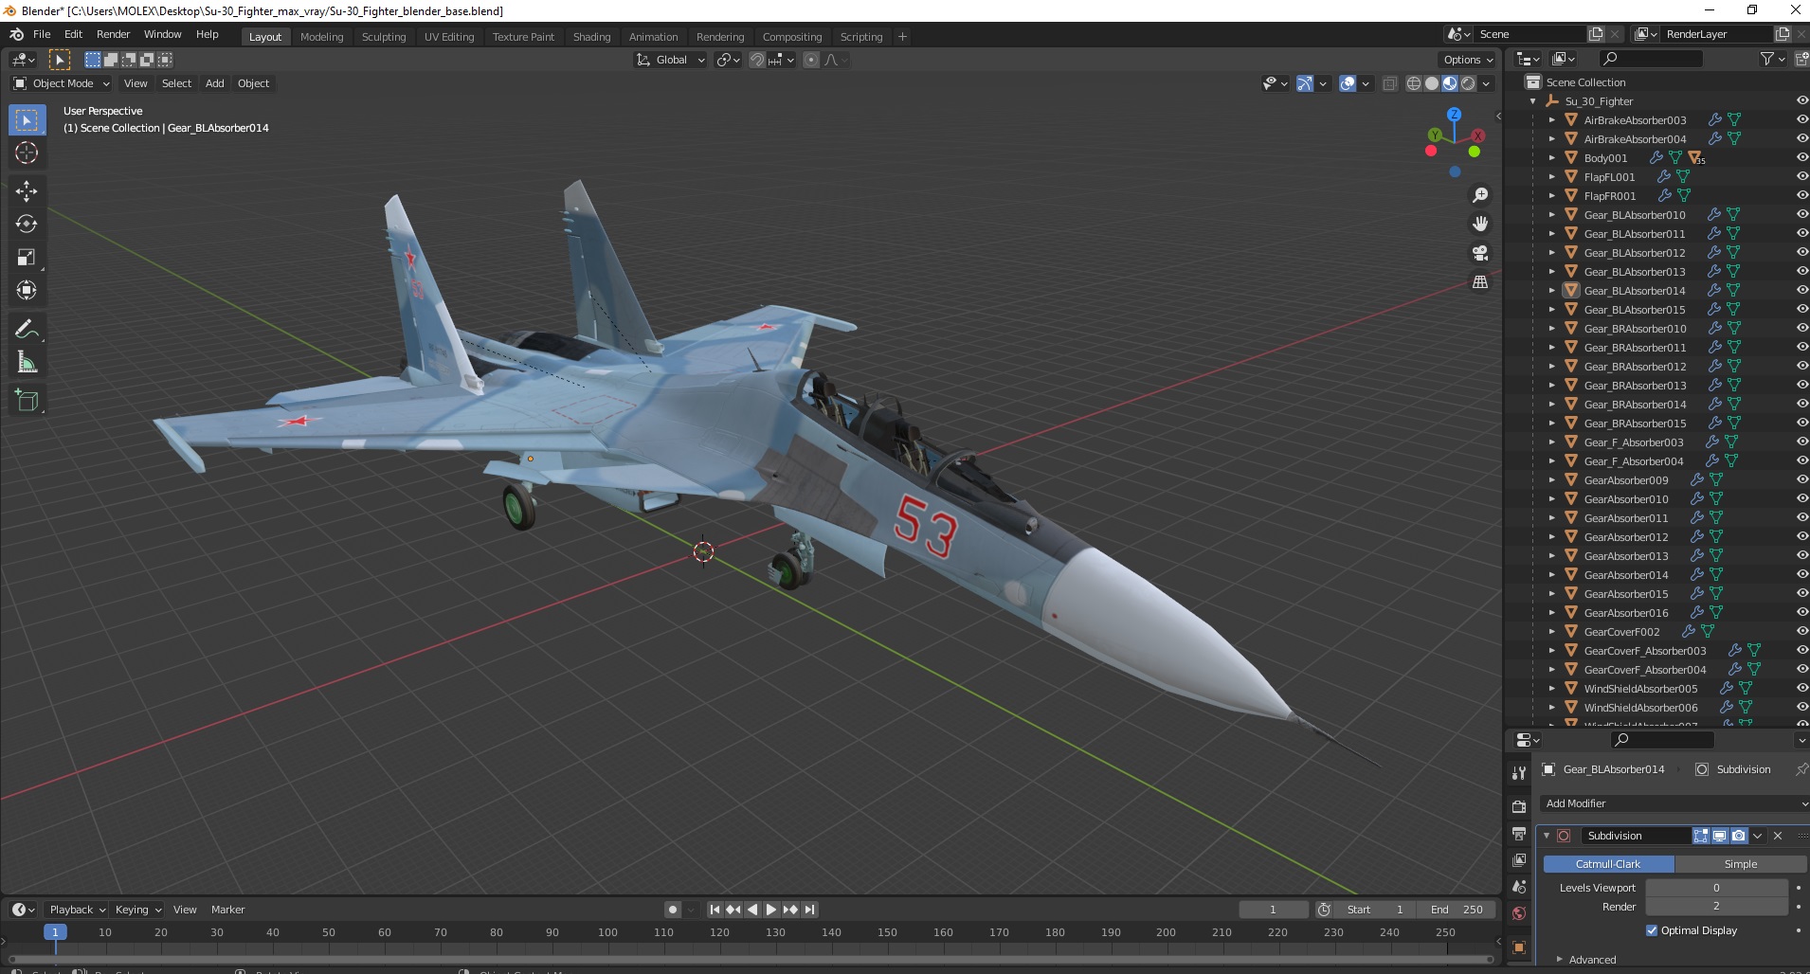Screen dimensions: 1810x974
Task: Play animation in reverse
Action: point(752,910)
